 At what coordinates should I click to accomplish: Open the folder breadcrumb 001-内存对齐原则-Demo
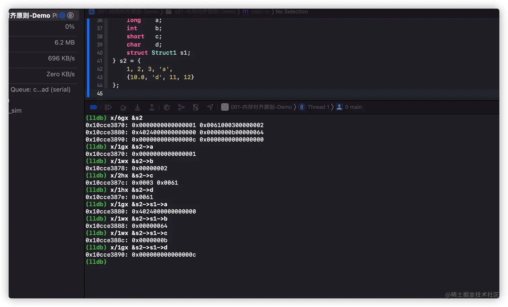click(x=201, y=12)
